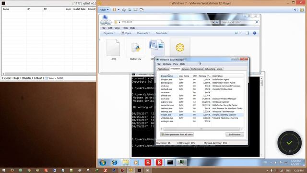Viewport: 307px width, 173px height.
Task: Click Task Manager icon in guest taskbar
Action: tap(181, 162)
